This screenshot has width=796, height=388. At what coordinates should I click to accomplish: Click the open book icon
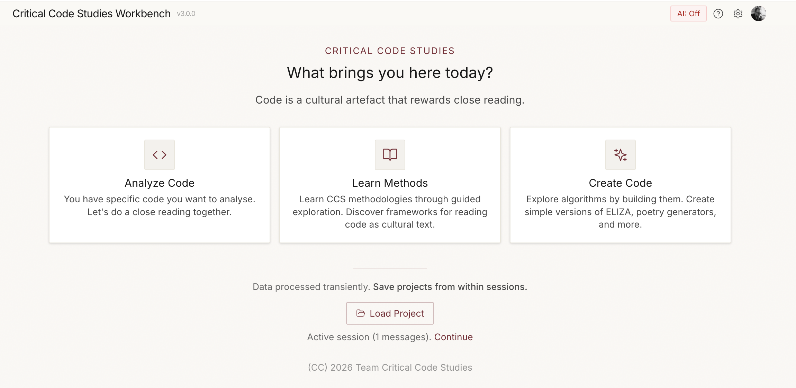coord(390,155)
